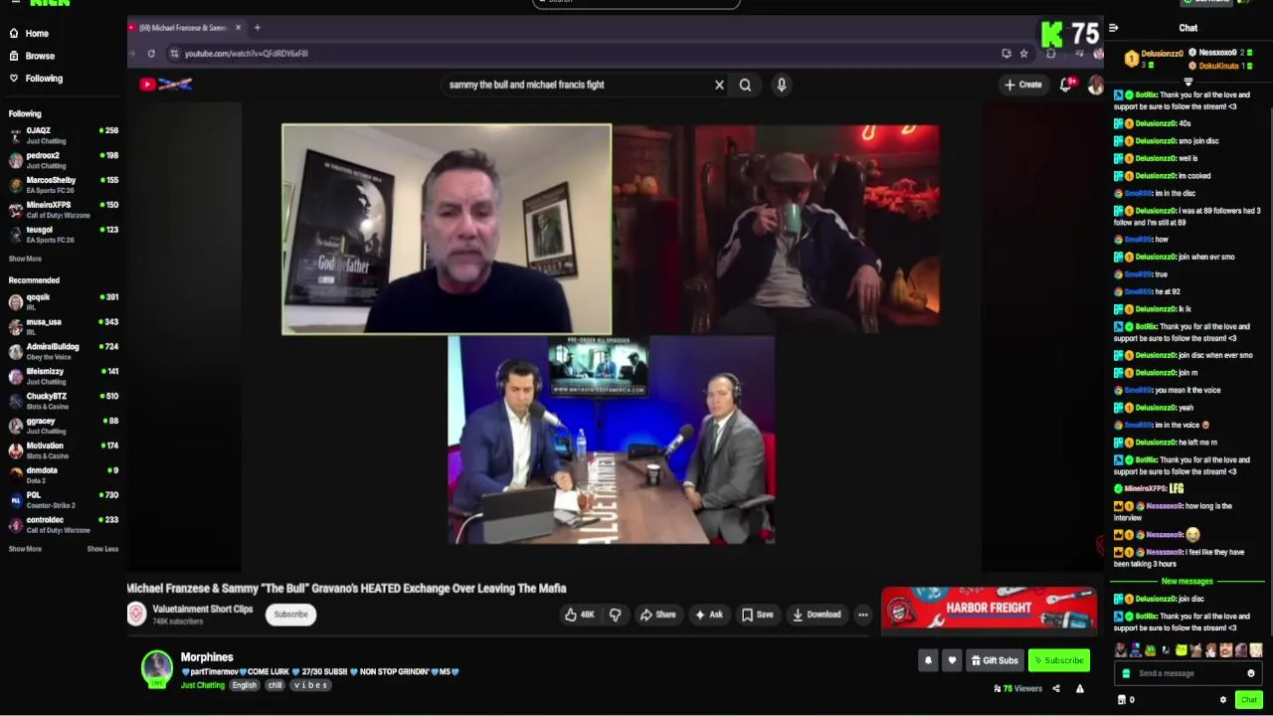Open Just Chatting category link
Screen dimensions: 1273x716
pos(203,685)
